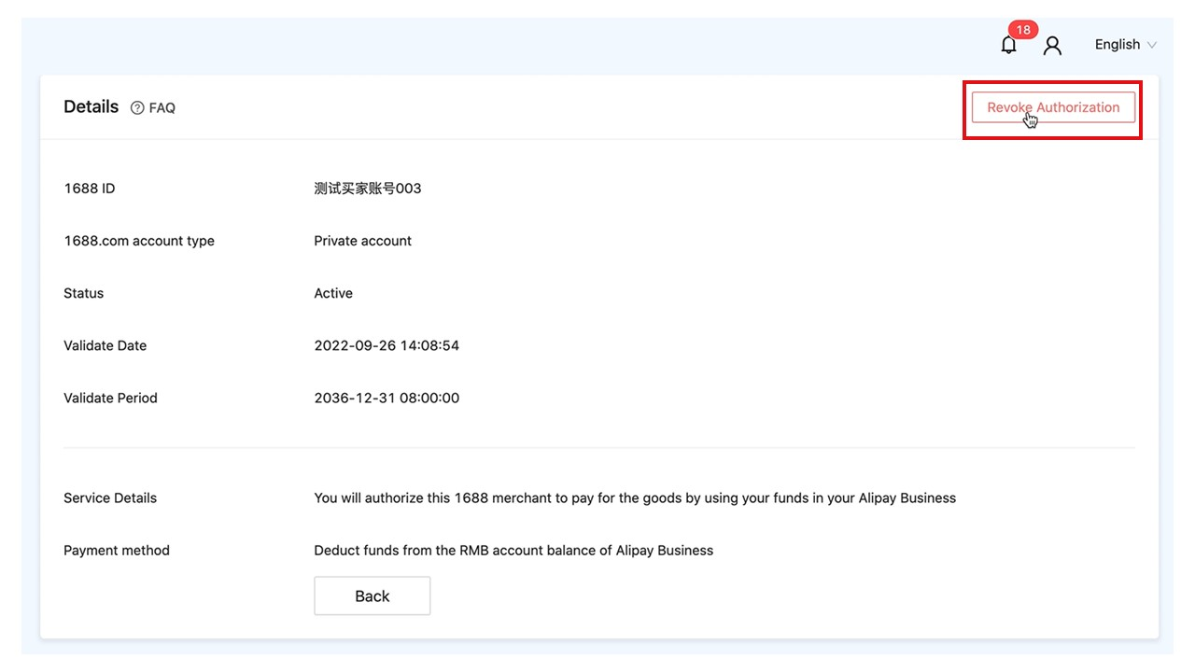Click the Back button

(x=372, y=596)
